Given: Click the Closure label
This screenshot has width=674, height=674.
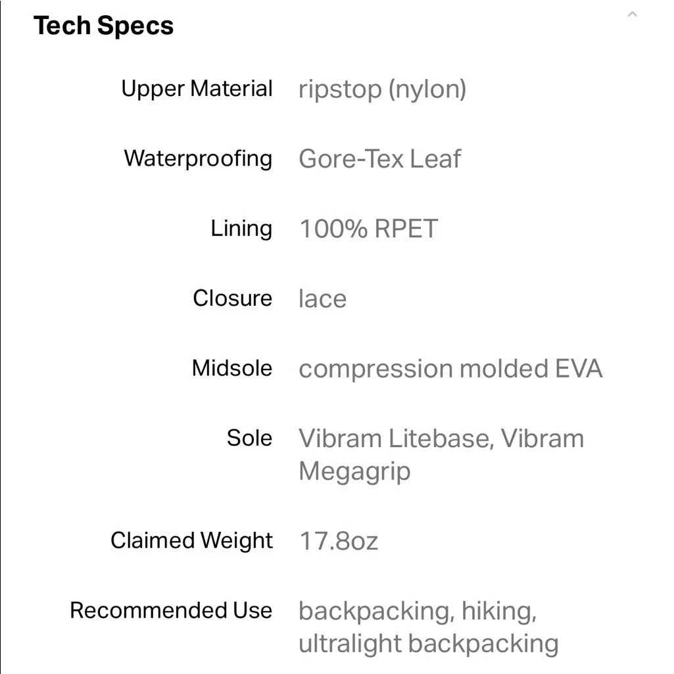Looking at the screenshot, I should coord(233,299).
